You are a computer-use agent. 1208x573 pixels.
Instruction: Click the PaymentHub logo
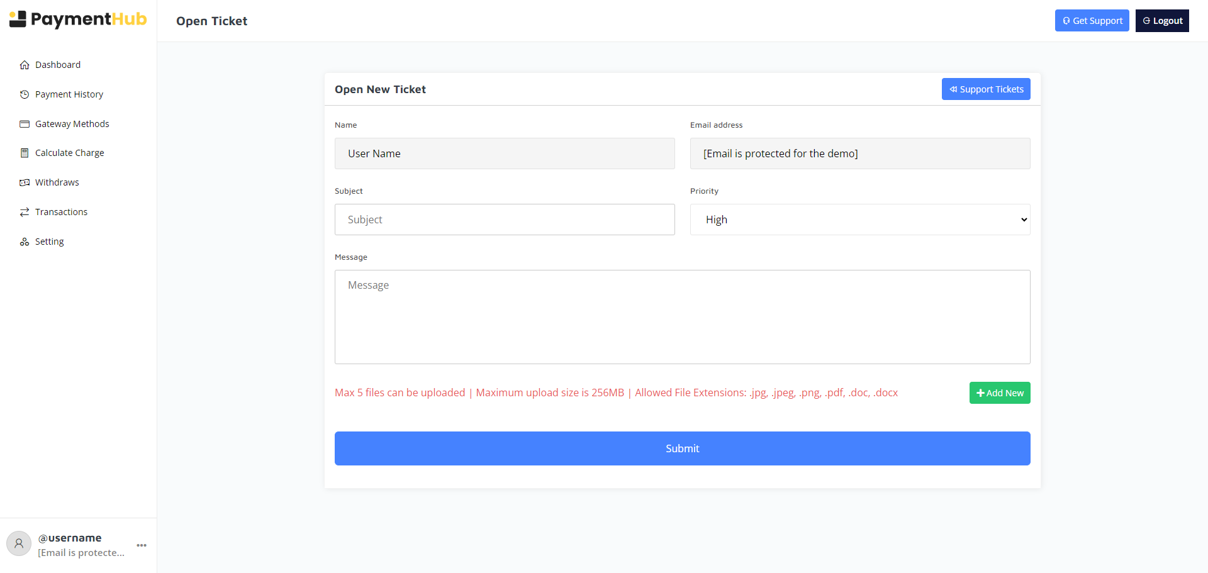[78, 19]
